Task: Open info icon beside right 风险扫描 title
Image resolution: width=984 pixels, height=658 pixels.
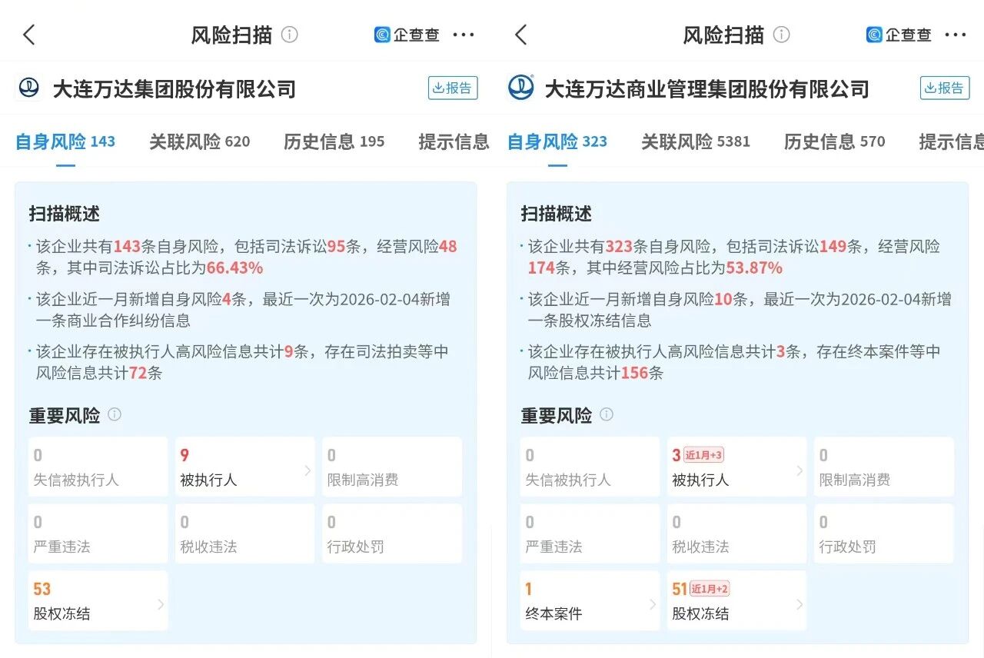Action: pyautogui.click(x=781, y=35)
